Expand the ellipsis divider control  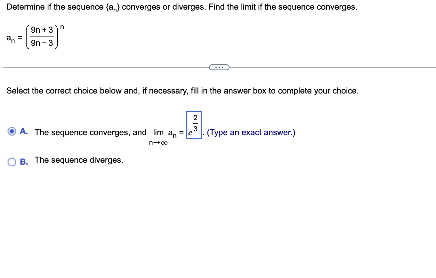click(219, 67)
